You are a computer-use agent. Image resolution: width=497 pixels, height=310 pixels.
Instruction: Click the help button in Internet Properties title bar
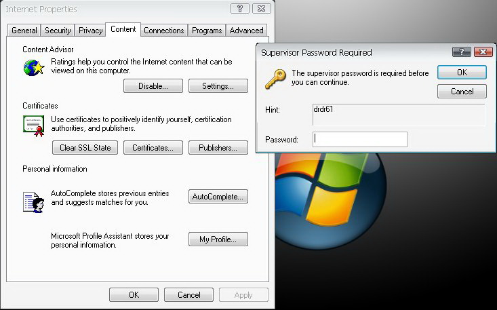point(240,9)
